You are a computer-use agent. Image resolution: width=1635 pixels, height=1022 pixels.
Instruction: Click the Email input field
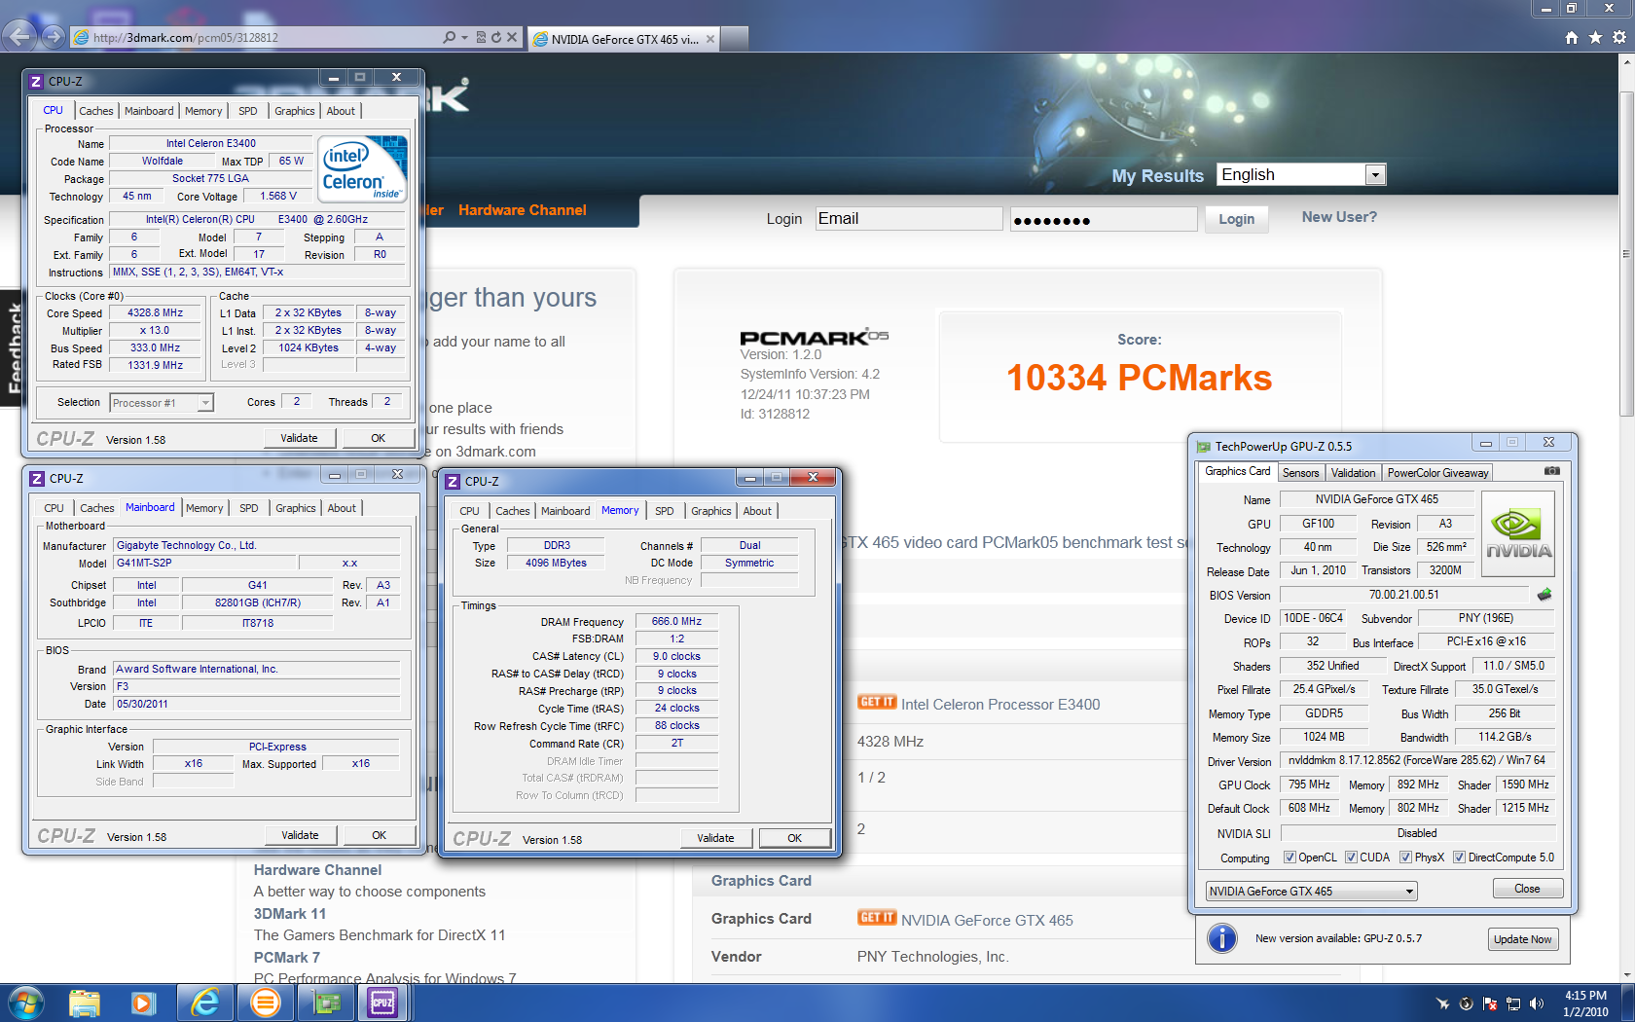[x=908, y=219]
